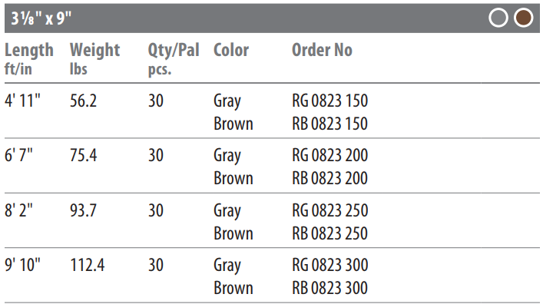543x304 pixels.
Task: Select the 4' 11" length cell
Action: [x=22, y=101]
